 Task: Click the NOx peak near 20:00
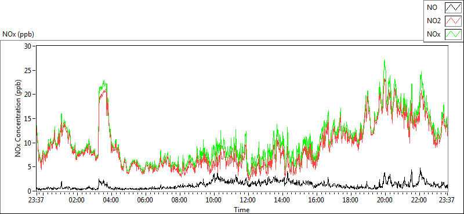coord(385,61)
